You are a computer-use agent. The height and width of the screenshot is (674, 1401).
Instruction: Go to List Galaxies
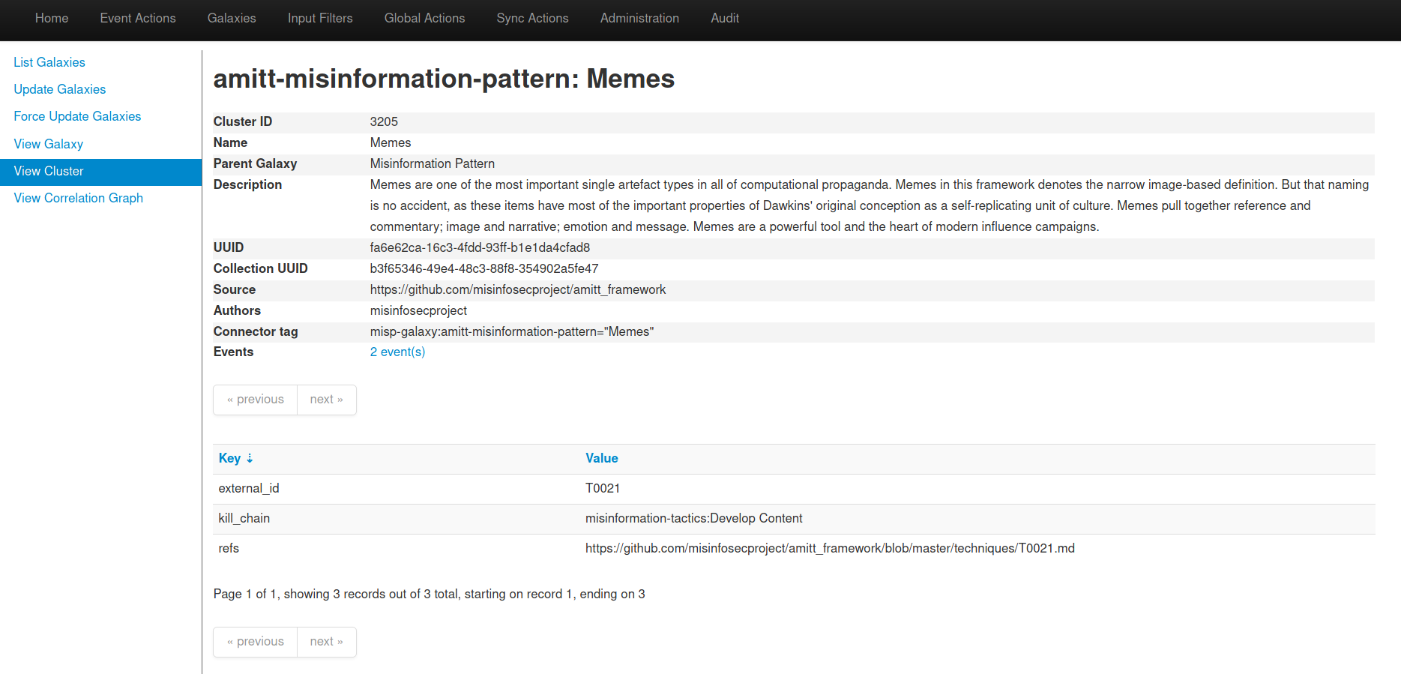tap(49, 62)
